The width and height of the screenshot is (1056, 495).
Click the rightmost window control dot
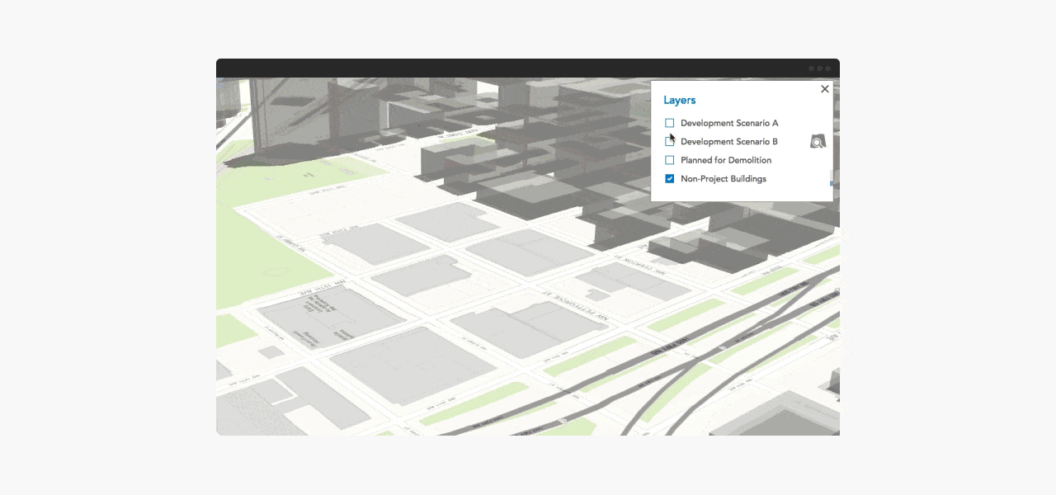tap(828, 68)
